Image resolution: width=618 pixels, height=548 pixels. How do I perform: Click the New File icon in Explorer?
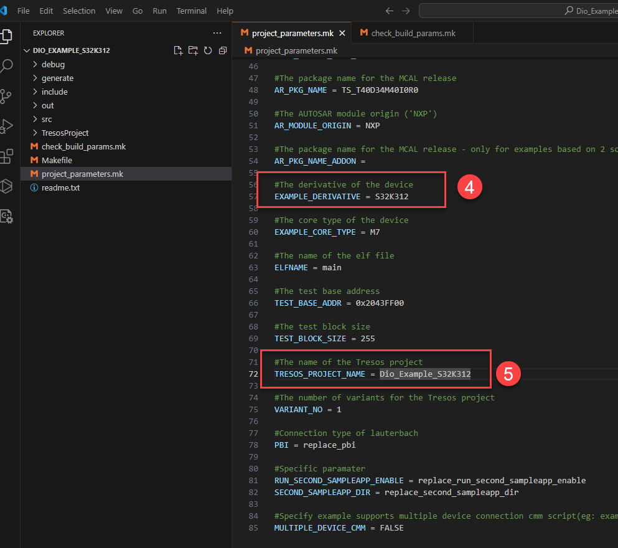[178, 50]
